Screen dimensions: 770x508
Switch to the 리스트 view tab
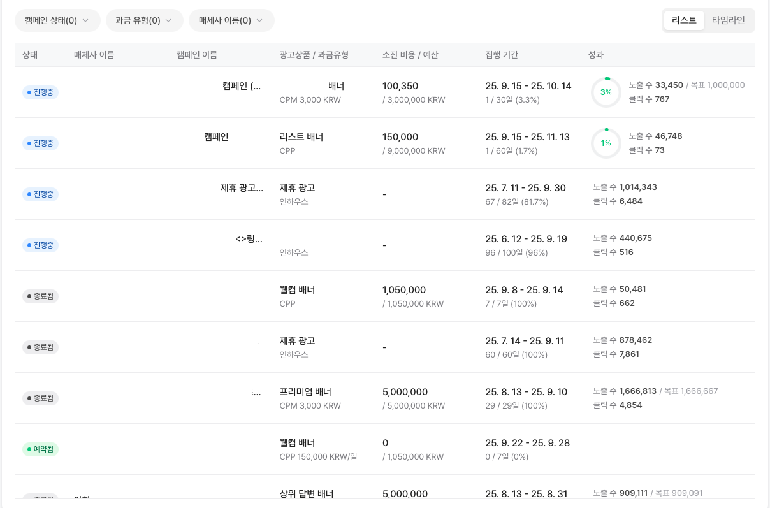(x=684, y=20)
